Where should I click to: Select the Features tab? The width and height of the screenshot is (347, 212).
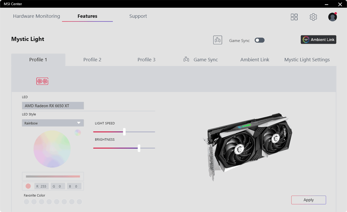(87, 16)
